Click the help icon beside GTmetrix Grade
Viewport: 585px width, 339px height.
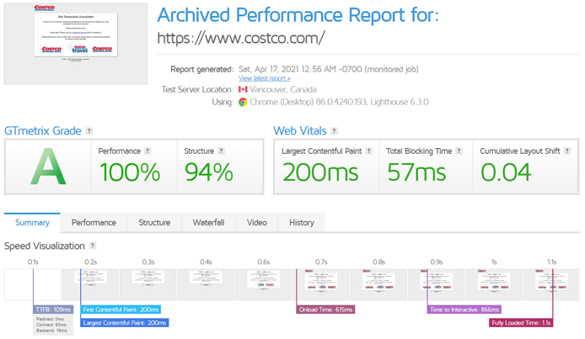pos(89,131)
